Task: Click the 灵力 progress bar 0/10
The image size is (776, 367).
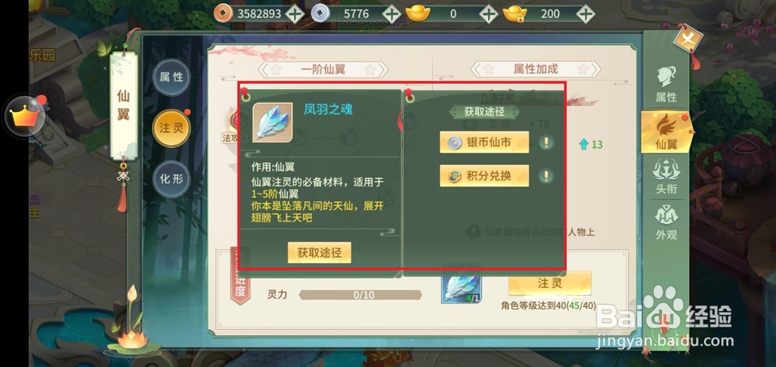Action: click(360, 295)
